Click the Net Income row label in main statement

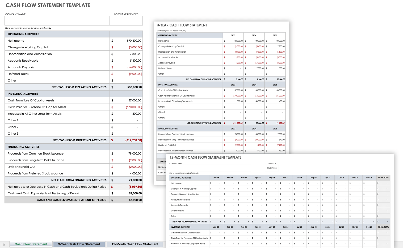click(x=16, y=41)
